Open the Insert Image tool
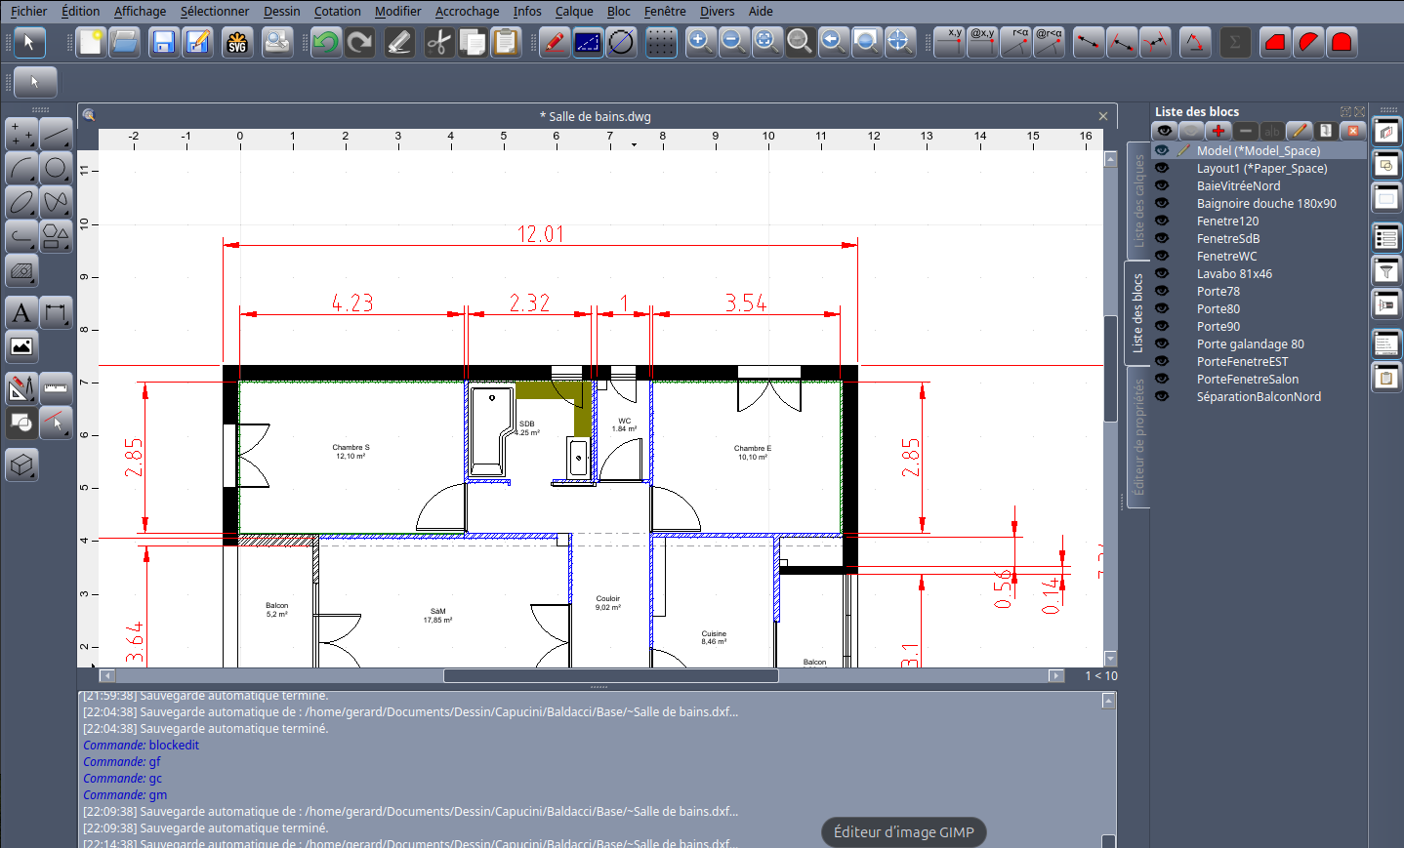This screenshot has width=1404, height=848. pyautogui.click(x=21, y=346)
